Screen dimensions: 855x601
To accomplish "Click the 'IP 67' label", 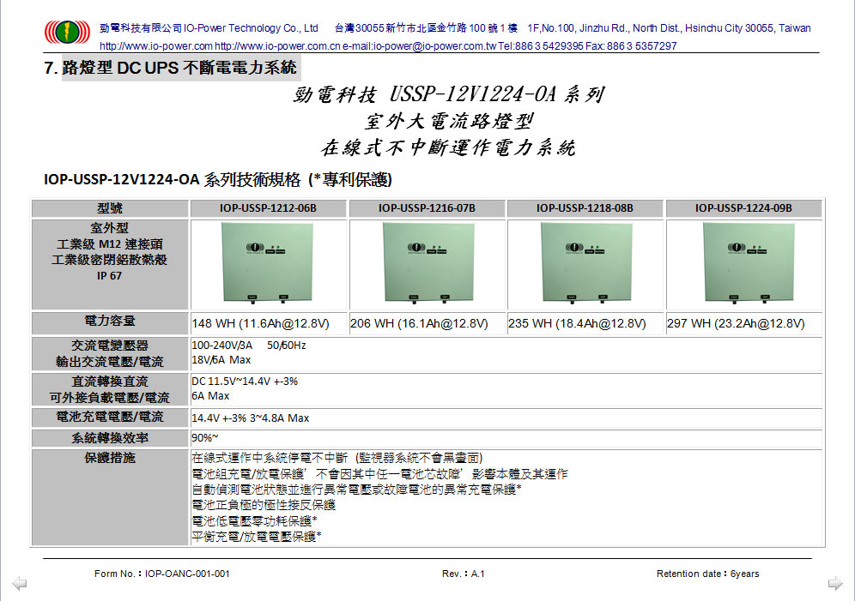I will (x=110, y=276).
